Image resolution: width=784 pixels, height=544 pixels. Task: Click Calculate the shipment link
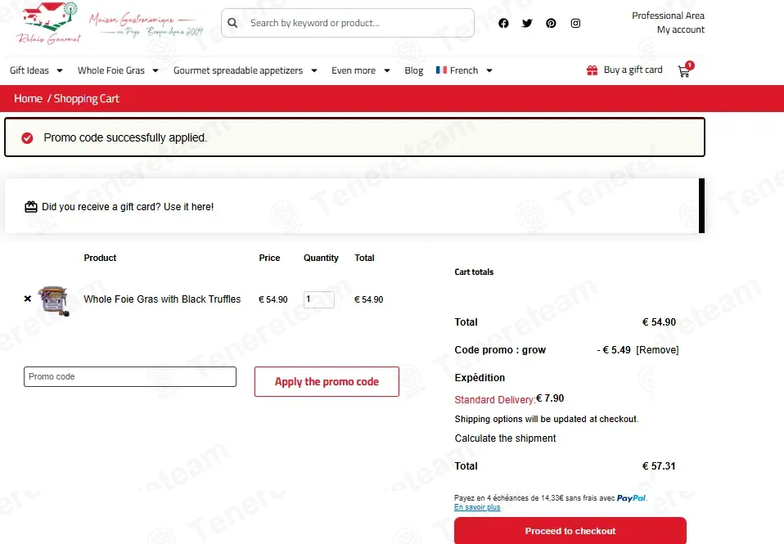(505, 438)
